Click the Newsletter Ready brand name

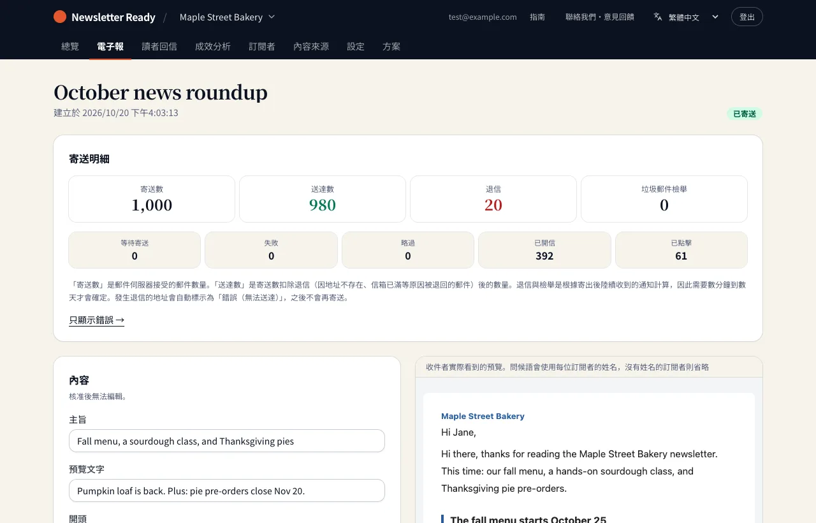pos(113,17)
